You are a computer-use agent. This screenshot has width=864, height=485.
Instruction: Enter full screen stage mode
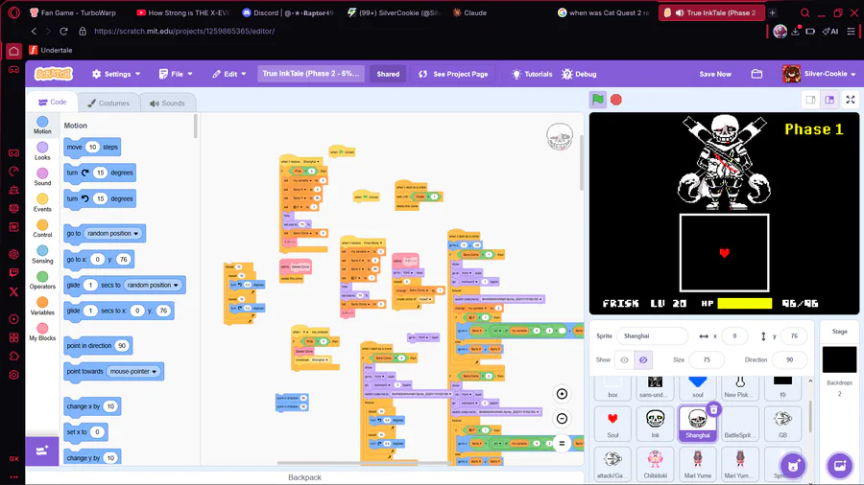click(x=851, y=100)
